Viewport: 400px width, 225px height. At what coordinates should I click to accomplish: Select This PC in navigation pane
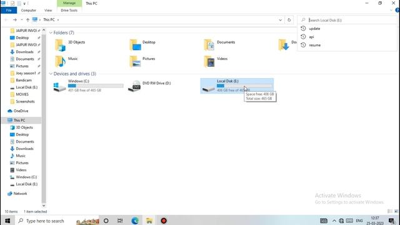[x=19, y=120]
